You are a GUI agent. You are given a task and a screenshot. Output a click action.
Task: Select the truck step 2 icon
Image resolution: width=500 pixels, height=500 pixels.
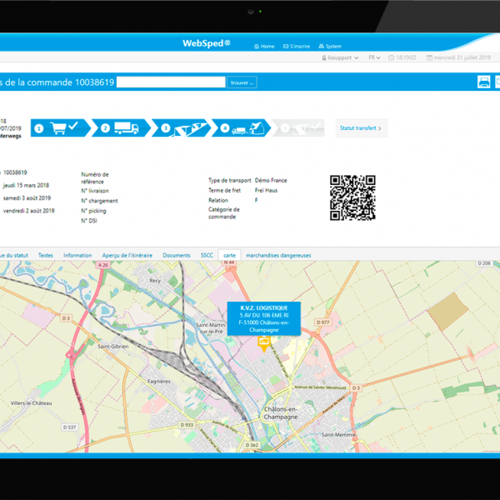pos(124,128)
